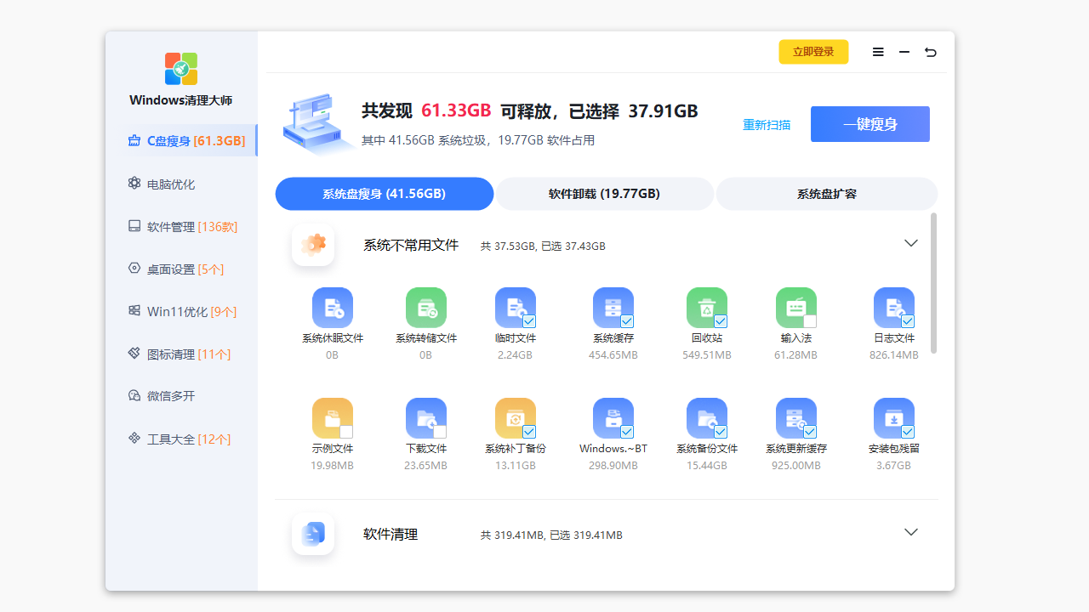Select the 下载文件 cleanup icon

425,418
